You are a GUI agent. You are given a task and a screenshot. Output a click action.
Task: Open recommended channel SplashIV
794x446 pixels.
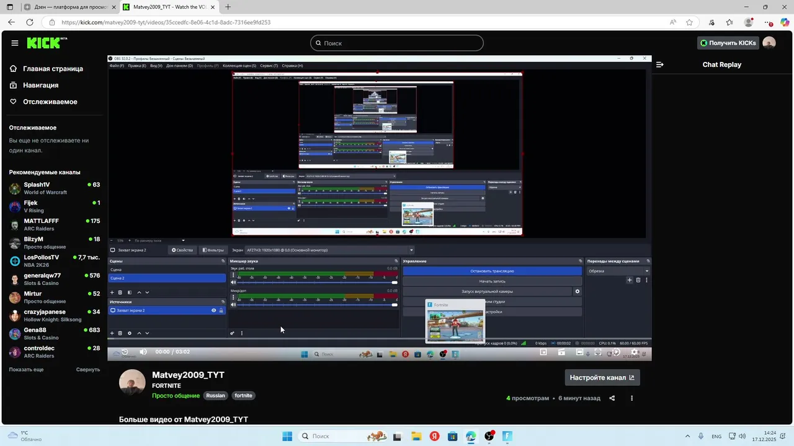click(55, 188)
